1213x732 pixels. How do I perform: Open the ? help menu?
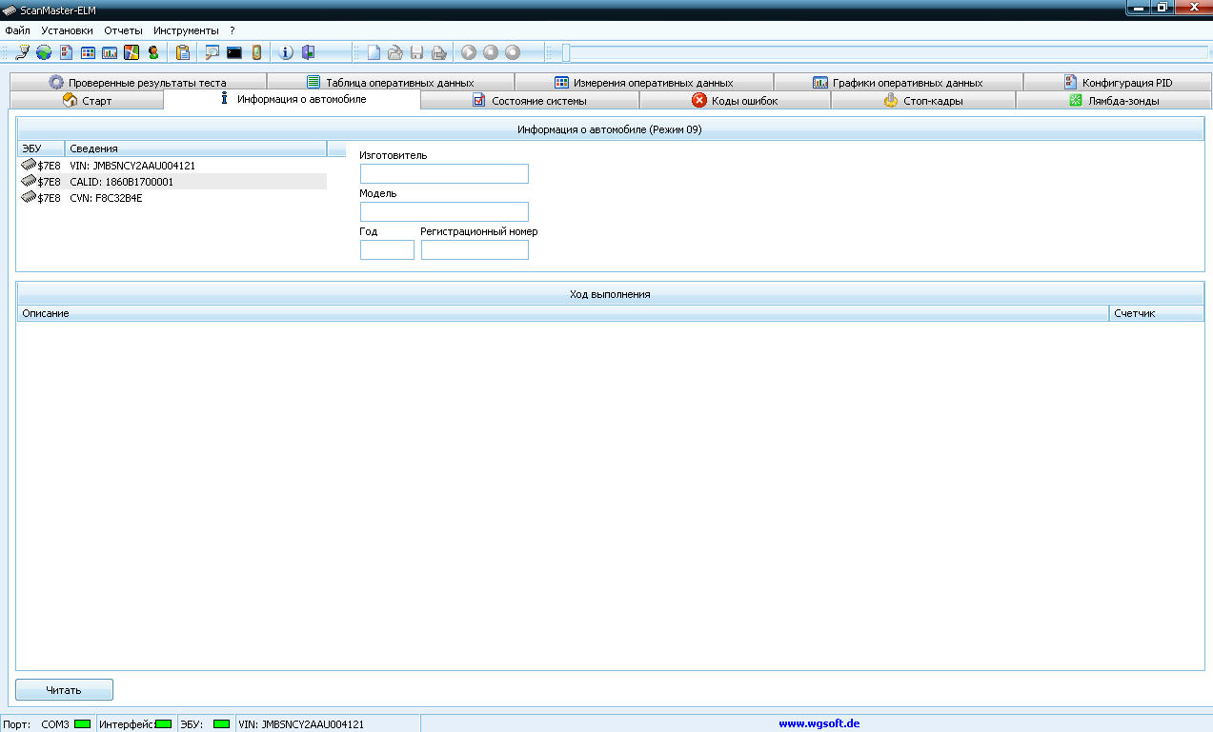click(x=232, y=30)
